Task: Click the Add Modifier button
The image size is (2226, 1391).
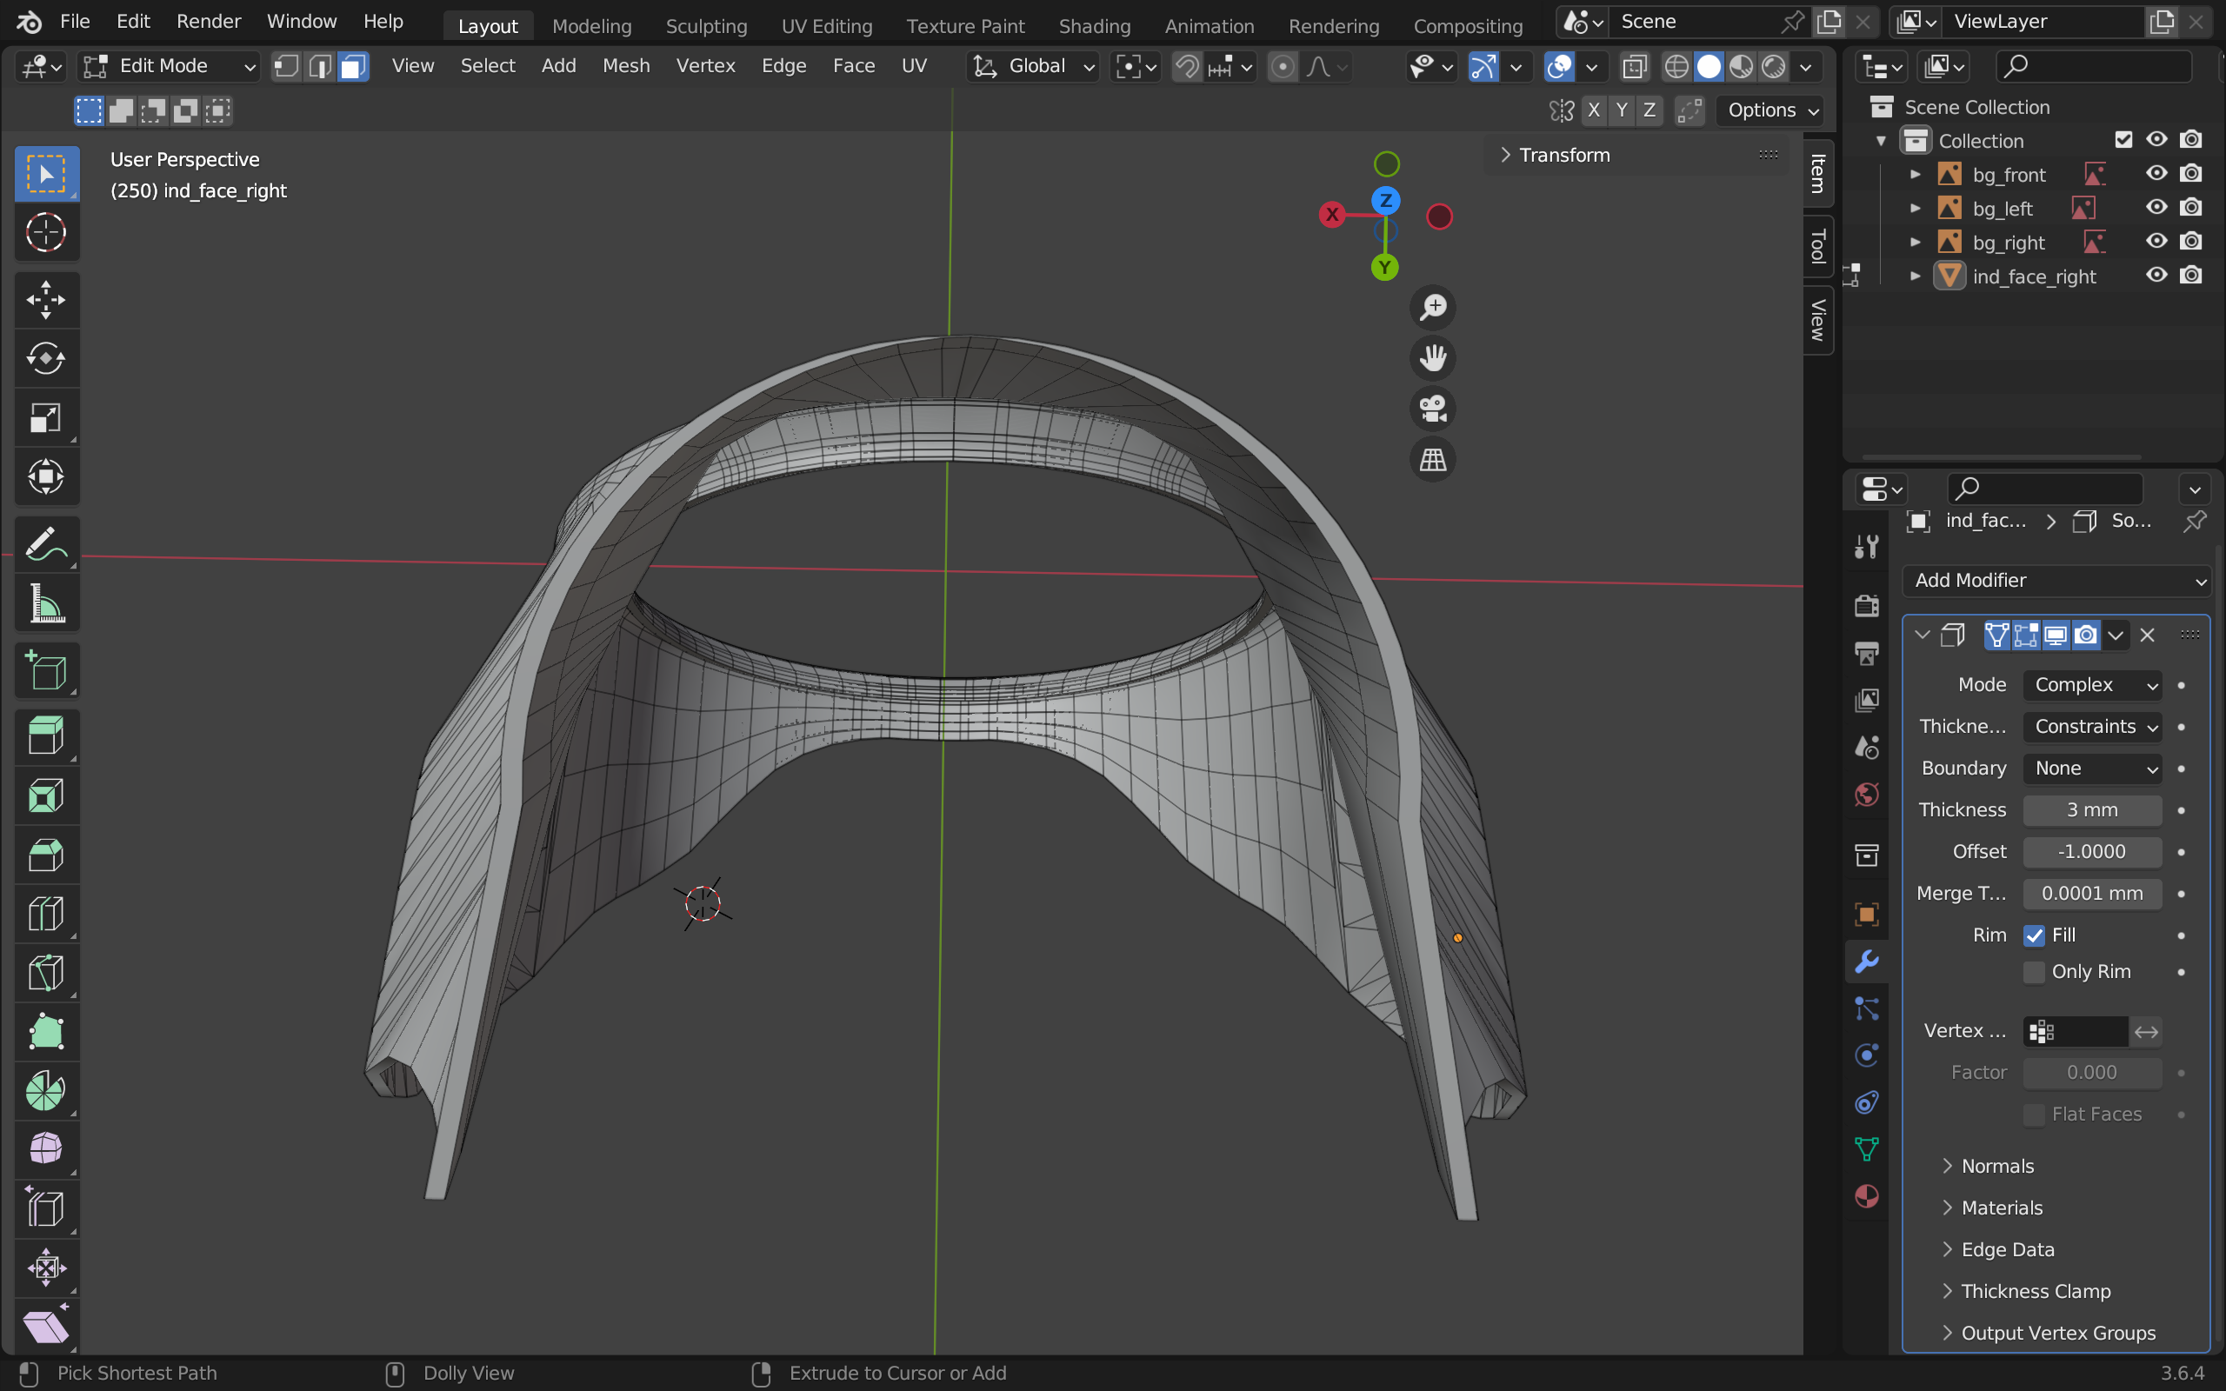Action: (x=2056, y=581)
